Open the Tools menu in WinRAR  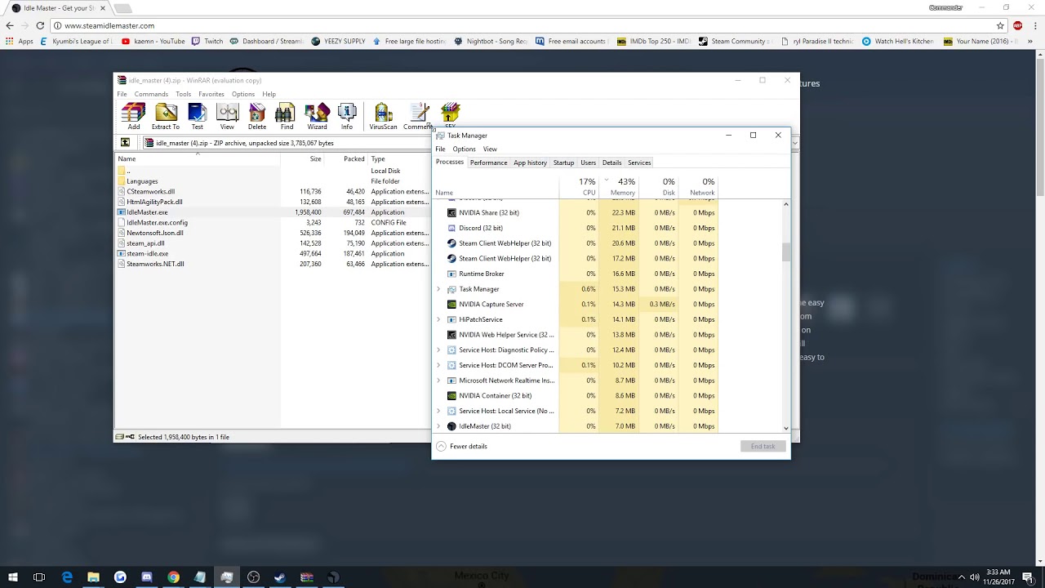(x=183, y=94)
